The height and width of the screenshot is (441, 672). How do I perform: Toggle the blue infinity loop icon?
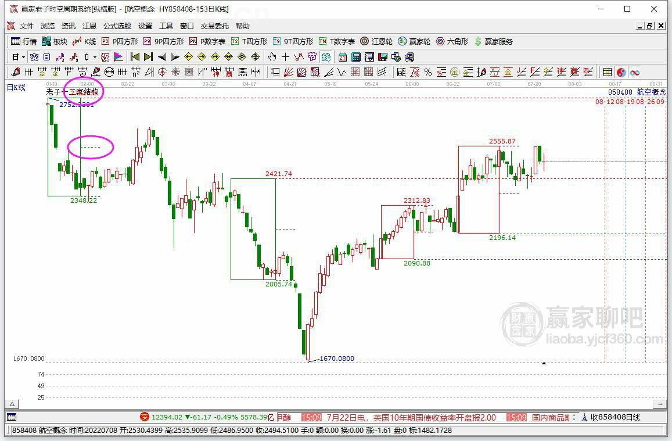coord(634,72)
